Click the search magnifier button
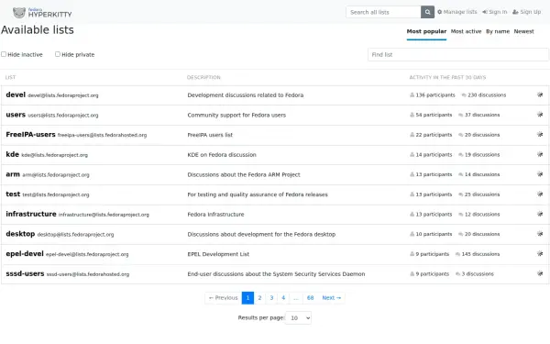 pyautogui.click(x=427, y=12)
